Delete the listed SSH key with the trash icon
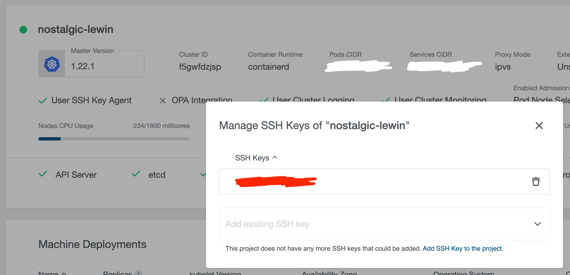 click(x=536, y=181)
